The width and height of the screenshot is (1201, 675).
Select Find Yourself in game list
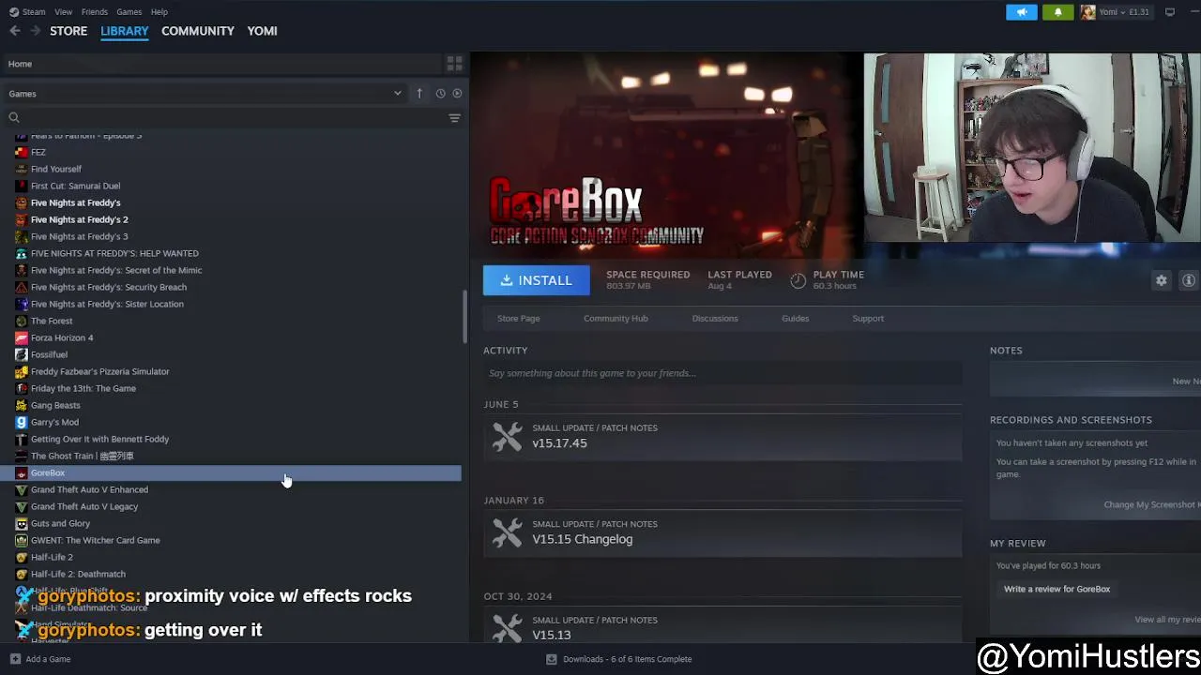55,169
